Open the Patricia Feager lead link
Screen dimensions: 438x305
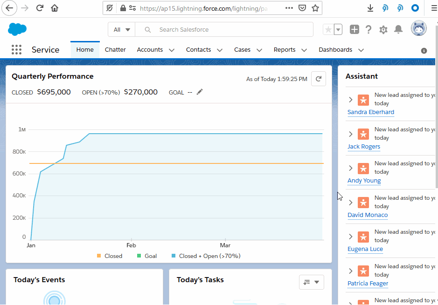pyautogui.click(x=368, y=283)
